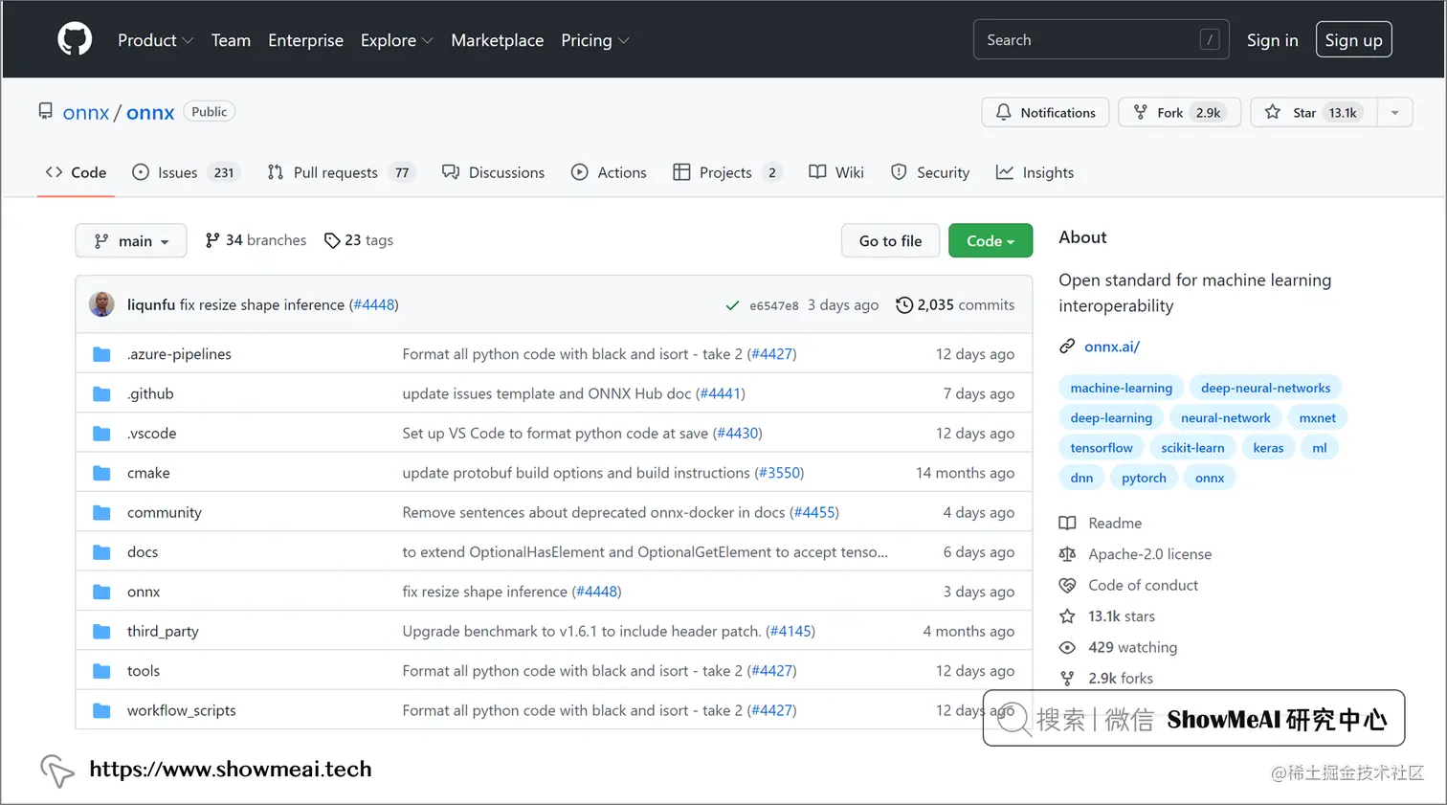Expand the Explore menu
The width and height of the screenshot is (1447, 805).
396,40
